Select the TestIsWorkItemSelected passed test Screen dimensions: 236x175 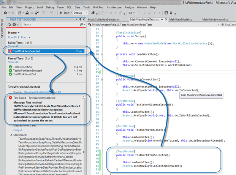tap(46, 71)
